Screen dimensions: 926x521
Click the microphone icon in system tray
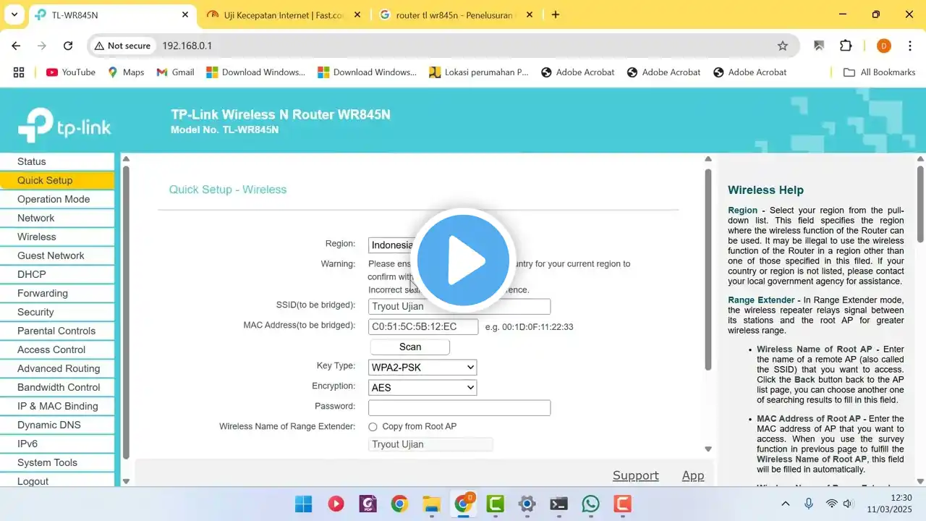809,504
